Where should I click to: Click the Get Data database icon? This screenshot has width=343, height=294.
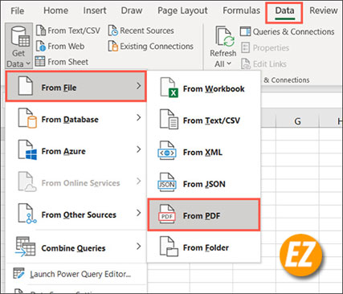(x=20, y=36)
